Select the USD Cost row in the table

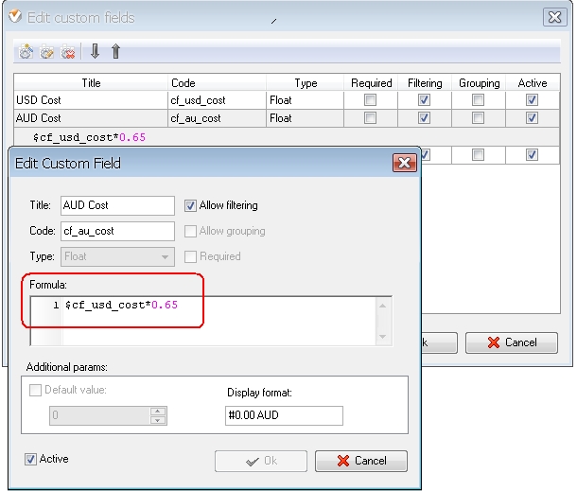(91, 100)
